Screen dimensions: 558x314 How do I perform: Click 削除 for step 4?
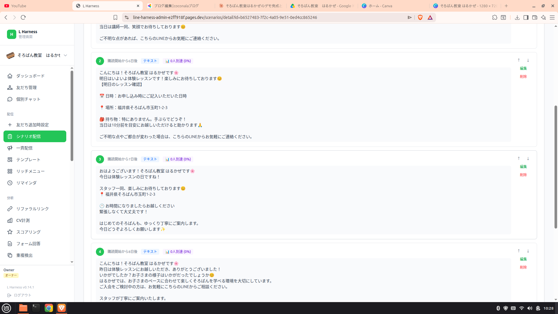coord(523,267)
